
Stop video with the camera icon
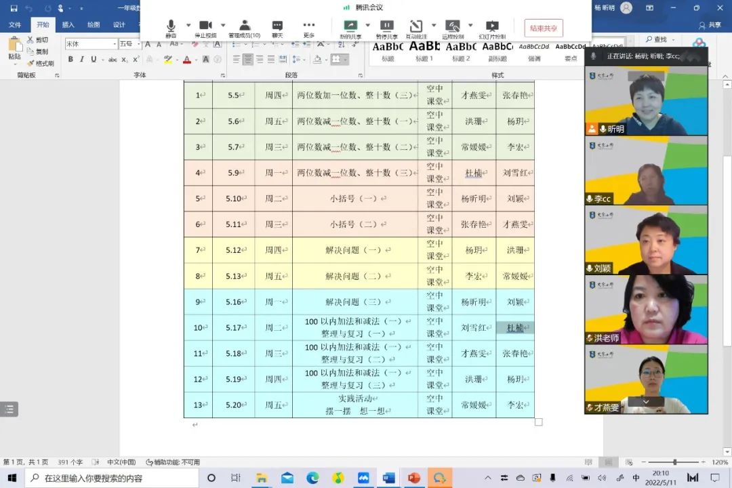pos(205,28)
